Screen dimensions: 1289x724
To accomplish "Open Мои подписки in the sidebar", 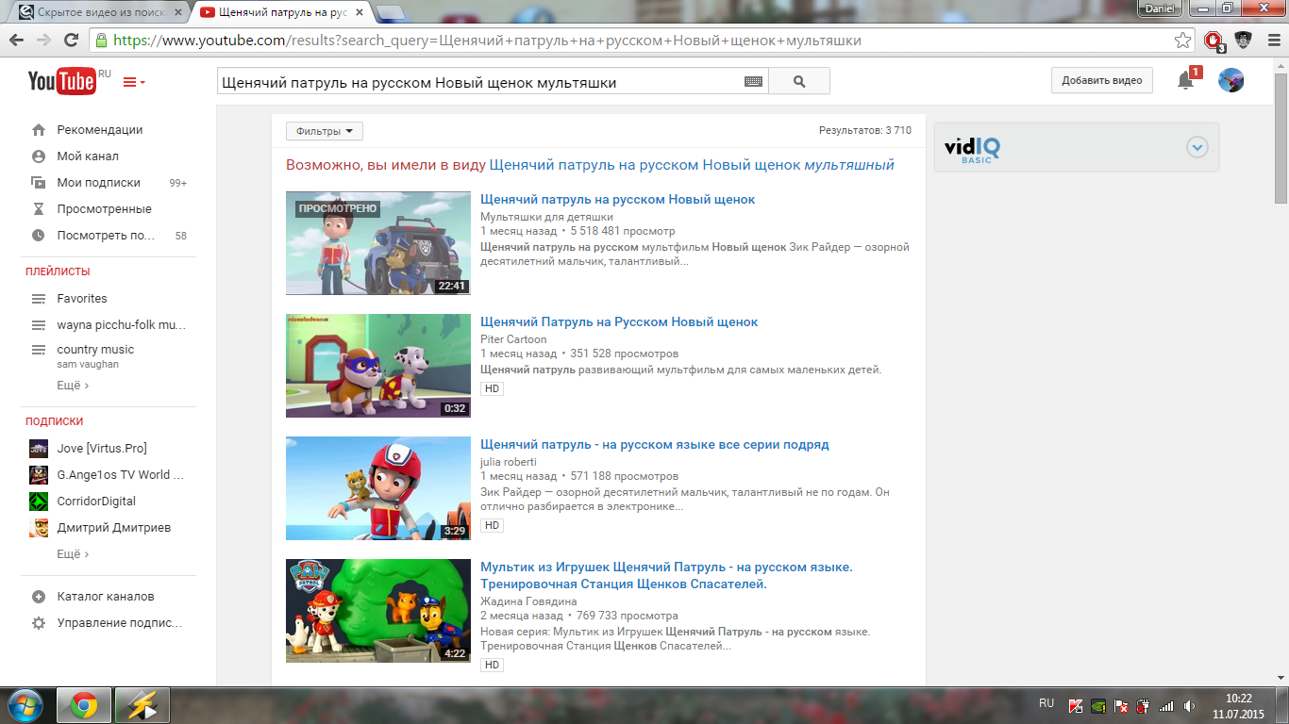I will pos(98,183).
